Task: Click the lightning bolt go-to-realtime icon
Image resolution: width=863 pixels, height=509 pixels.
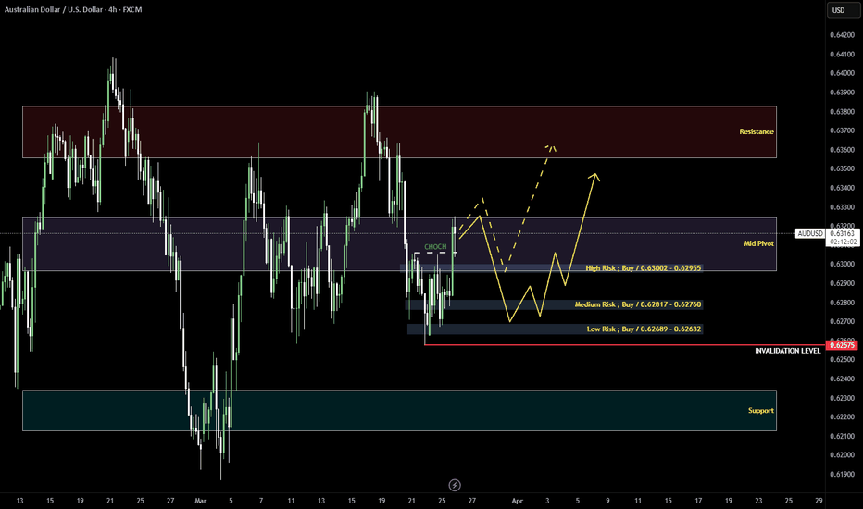Action: click(x=455, y=485)
